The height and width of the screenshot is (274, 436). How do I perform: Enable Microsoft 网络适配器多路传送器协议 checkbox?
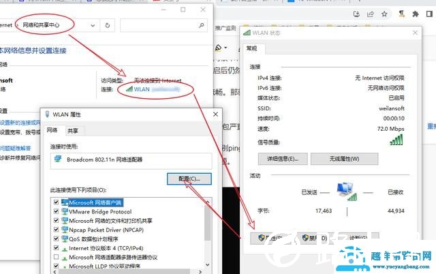56,257
